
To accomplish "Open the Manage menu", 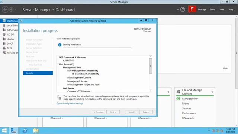I will [202, 10].
